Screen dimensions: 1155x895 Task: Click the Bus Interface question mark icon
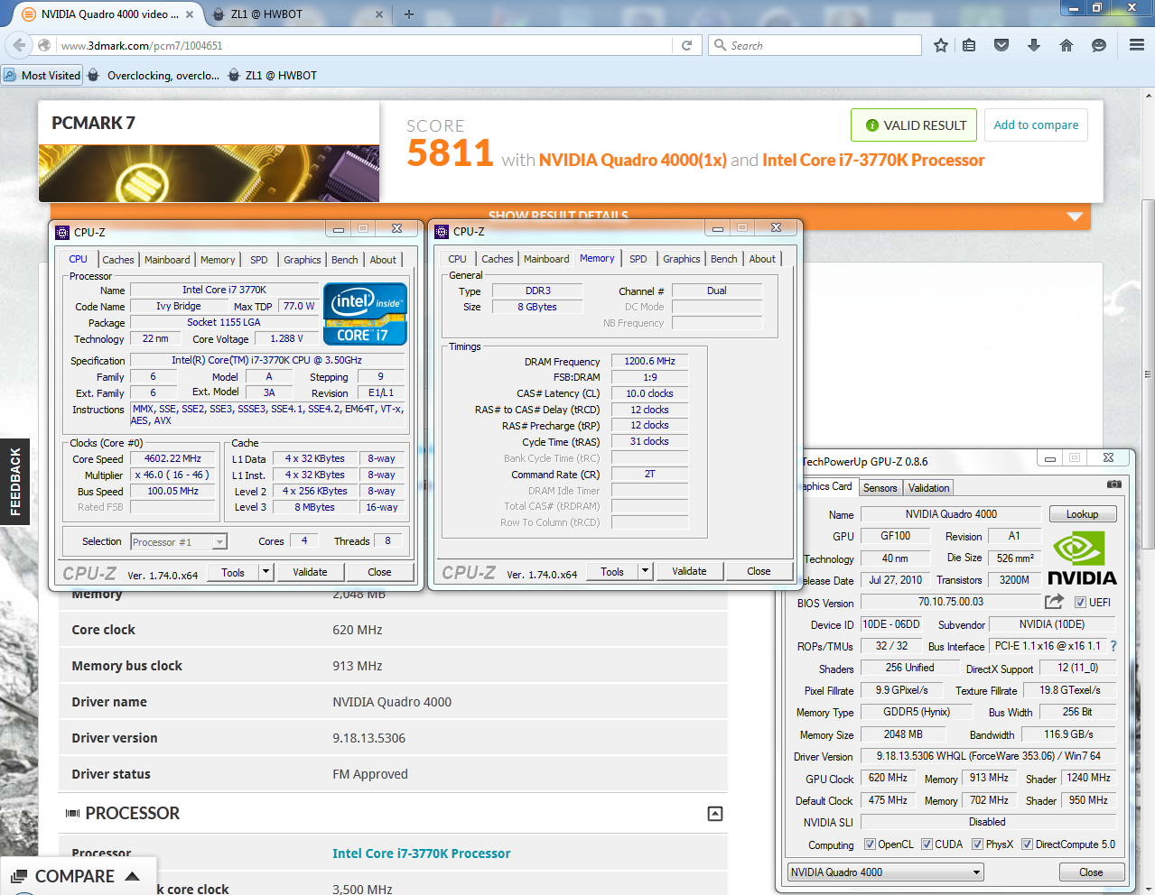click(1113, 646)
